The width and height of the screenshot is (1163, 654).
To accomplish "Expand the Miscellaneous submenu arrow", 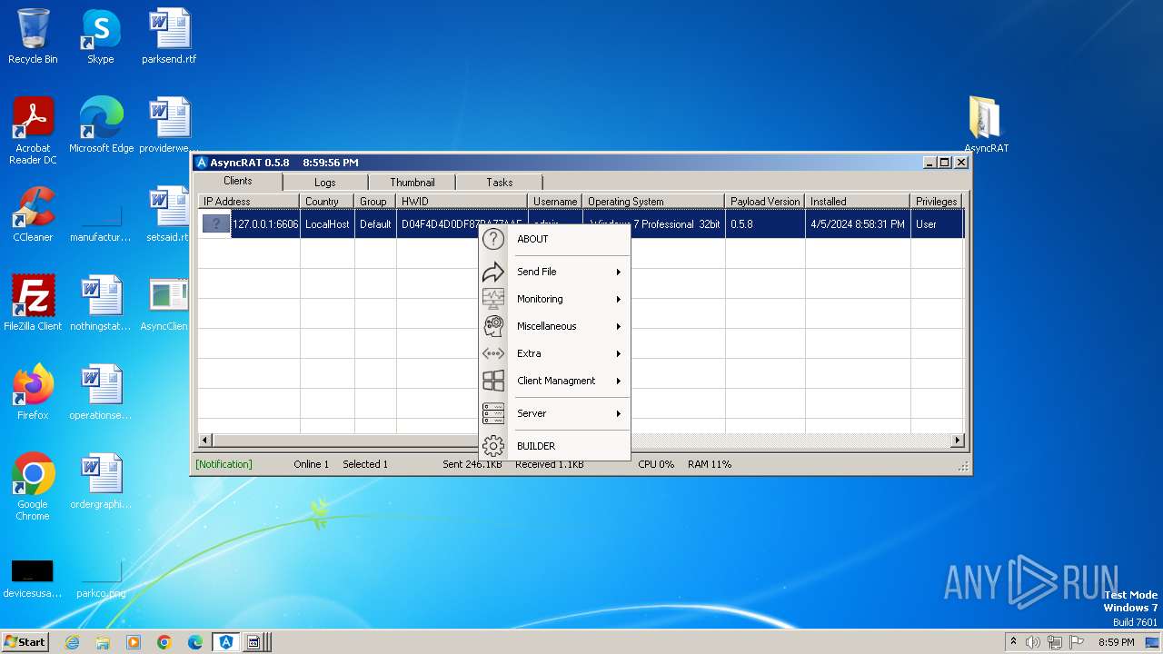I will 619,326.
